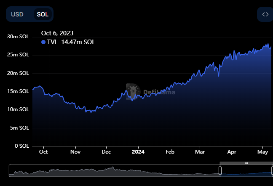Screen dimensions: 273x186
Task: Grab the range selector top bar grip
Action: click(x=246, y=163)
